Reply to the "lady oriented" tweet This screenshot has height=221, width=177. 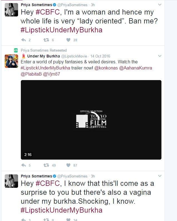(x=23, y=40)
